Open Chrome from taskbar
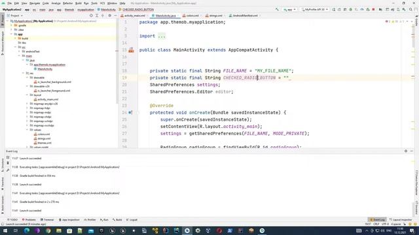 [48, 230]
